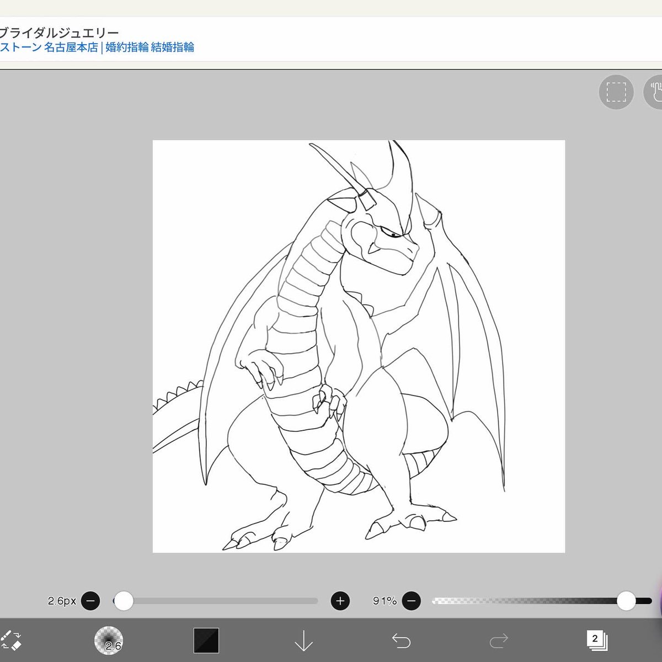The width and height of the screenshot is (662, 662).
Task: Undo the last stroke
Action: pos(401,640)
